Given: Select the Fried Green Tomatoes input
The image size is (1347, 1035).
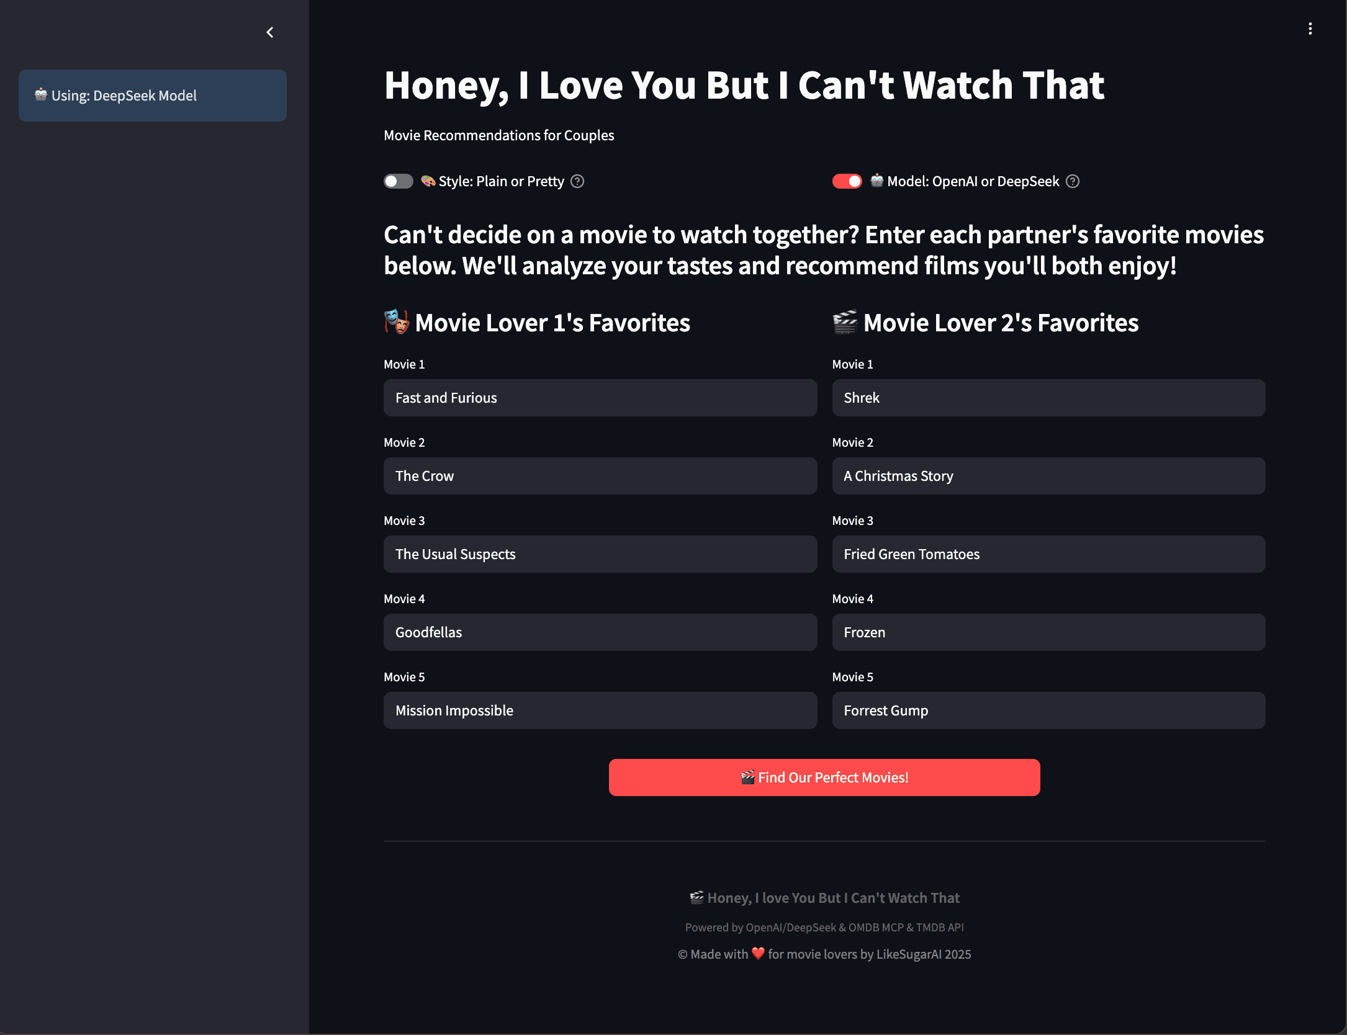Looking at the screenshot, I should (1048, 554).
